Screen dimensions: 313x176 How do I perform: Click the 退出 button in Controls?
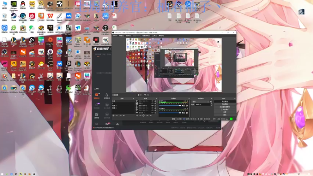[x=225, y=115]
